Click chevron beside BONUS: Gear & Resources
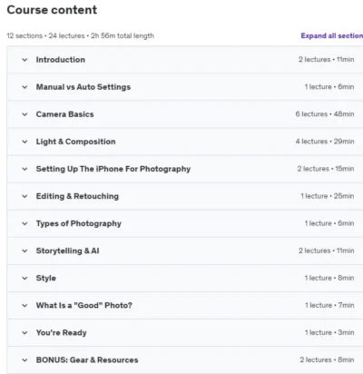The height and width of the screenshot is (374, 363). [25, 360]
